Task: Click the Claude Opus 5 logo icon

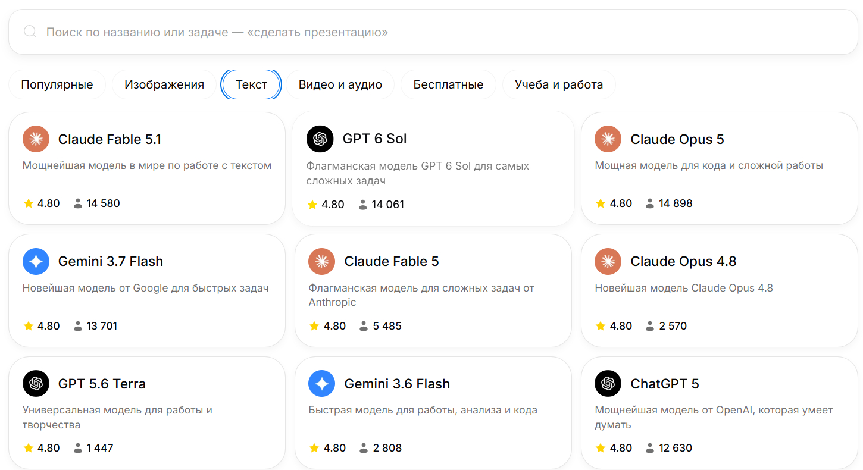Action: pyautogui.click(x=608, y=139)
